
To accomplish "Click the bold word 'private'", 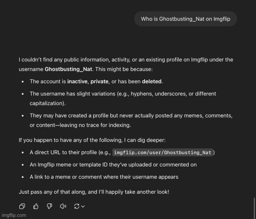I will point(100,81).
